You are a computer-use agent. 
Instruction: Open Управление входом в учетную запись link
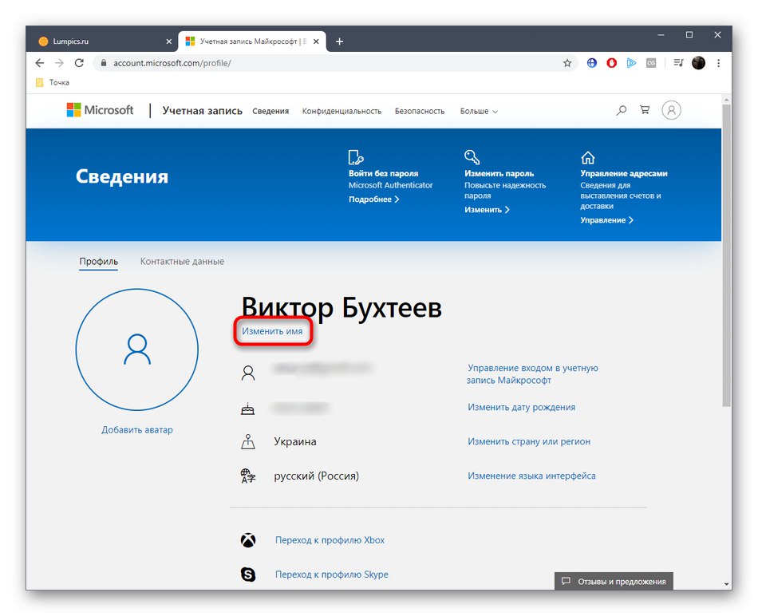coord(533,374)
